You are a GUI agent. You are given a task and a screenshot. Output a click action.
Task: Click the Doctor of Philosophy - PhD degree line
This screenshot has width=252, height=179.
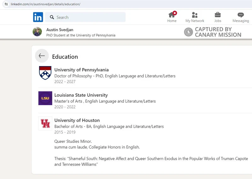tap(115, 76)
